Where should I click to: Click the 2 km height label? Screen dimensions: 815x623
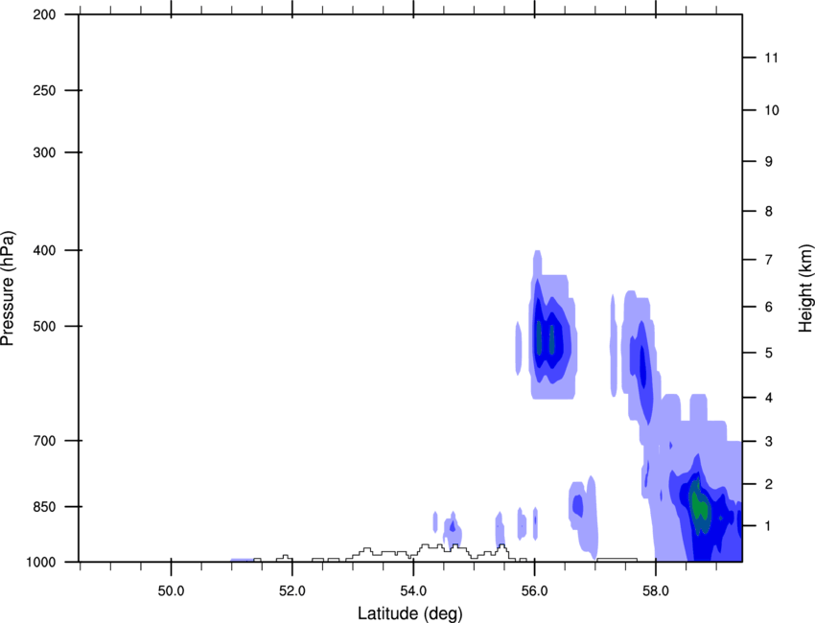(x=769, y=484)
